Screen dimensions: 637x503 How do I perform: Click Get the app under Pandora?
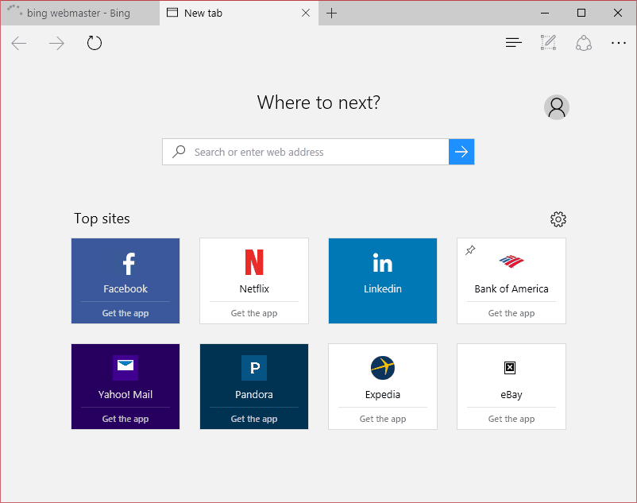point(254,419)
